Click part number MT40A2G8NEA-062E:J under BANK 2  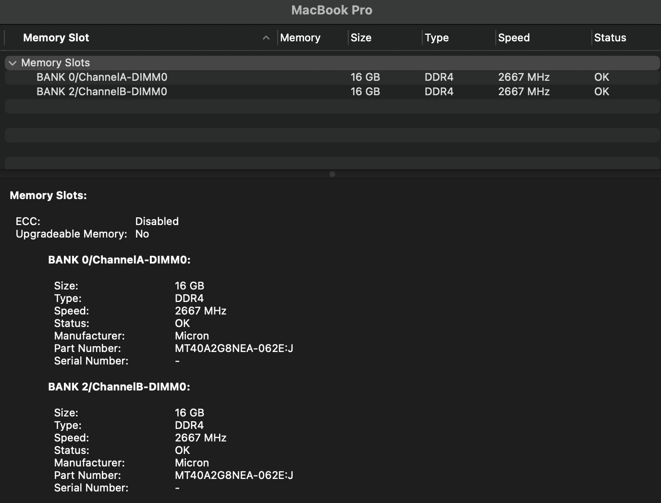[x=234, y=475]
